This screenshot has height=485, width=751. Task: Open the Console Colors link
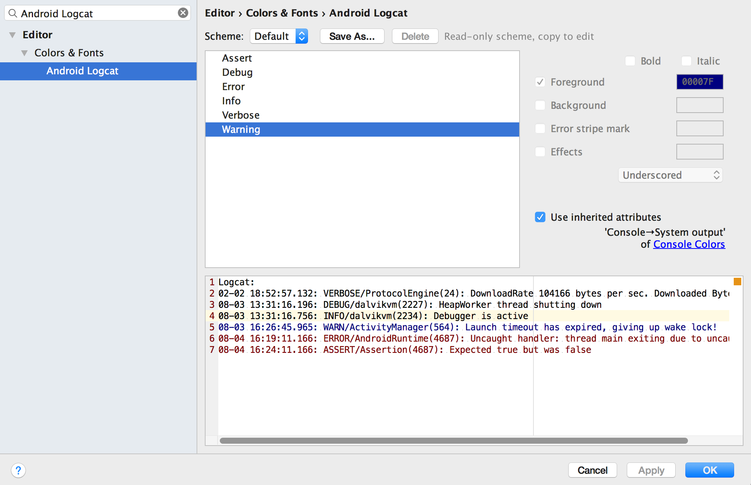[689, 244]
